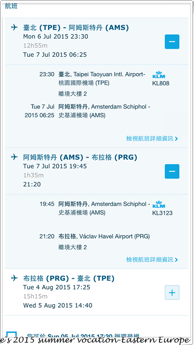Click the KLM logo above KL808
This screenshot has width=194, height=345.
159,75
